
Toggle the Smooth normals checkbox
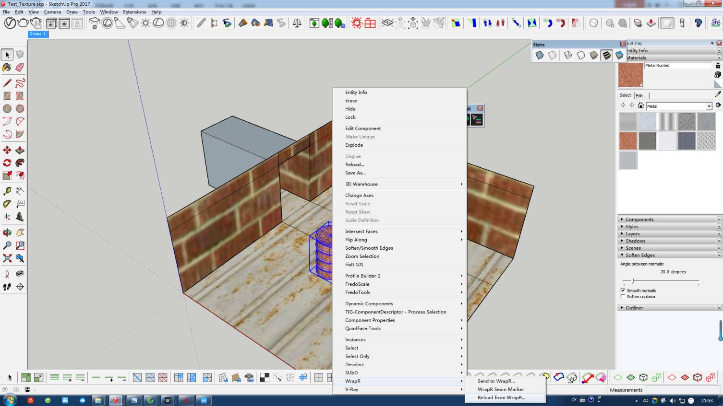pyautogui.click(x=623, y=290)
